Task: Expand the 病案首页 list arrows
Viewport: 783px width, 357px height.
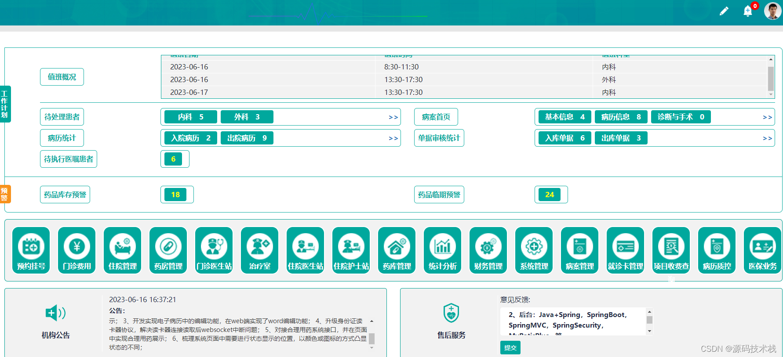Action: click(x=767, y=117)
